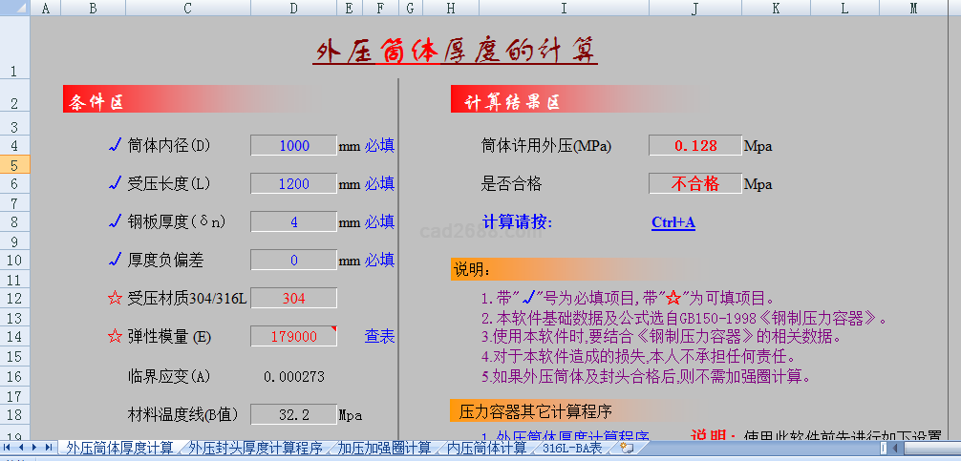Viewport: 961px width, 461px height.
Task: Click the 钢板厚度 input field showing 4
Action: pyautogui.click(x=293, y=222)
